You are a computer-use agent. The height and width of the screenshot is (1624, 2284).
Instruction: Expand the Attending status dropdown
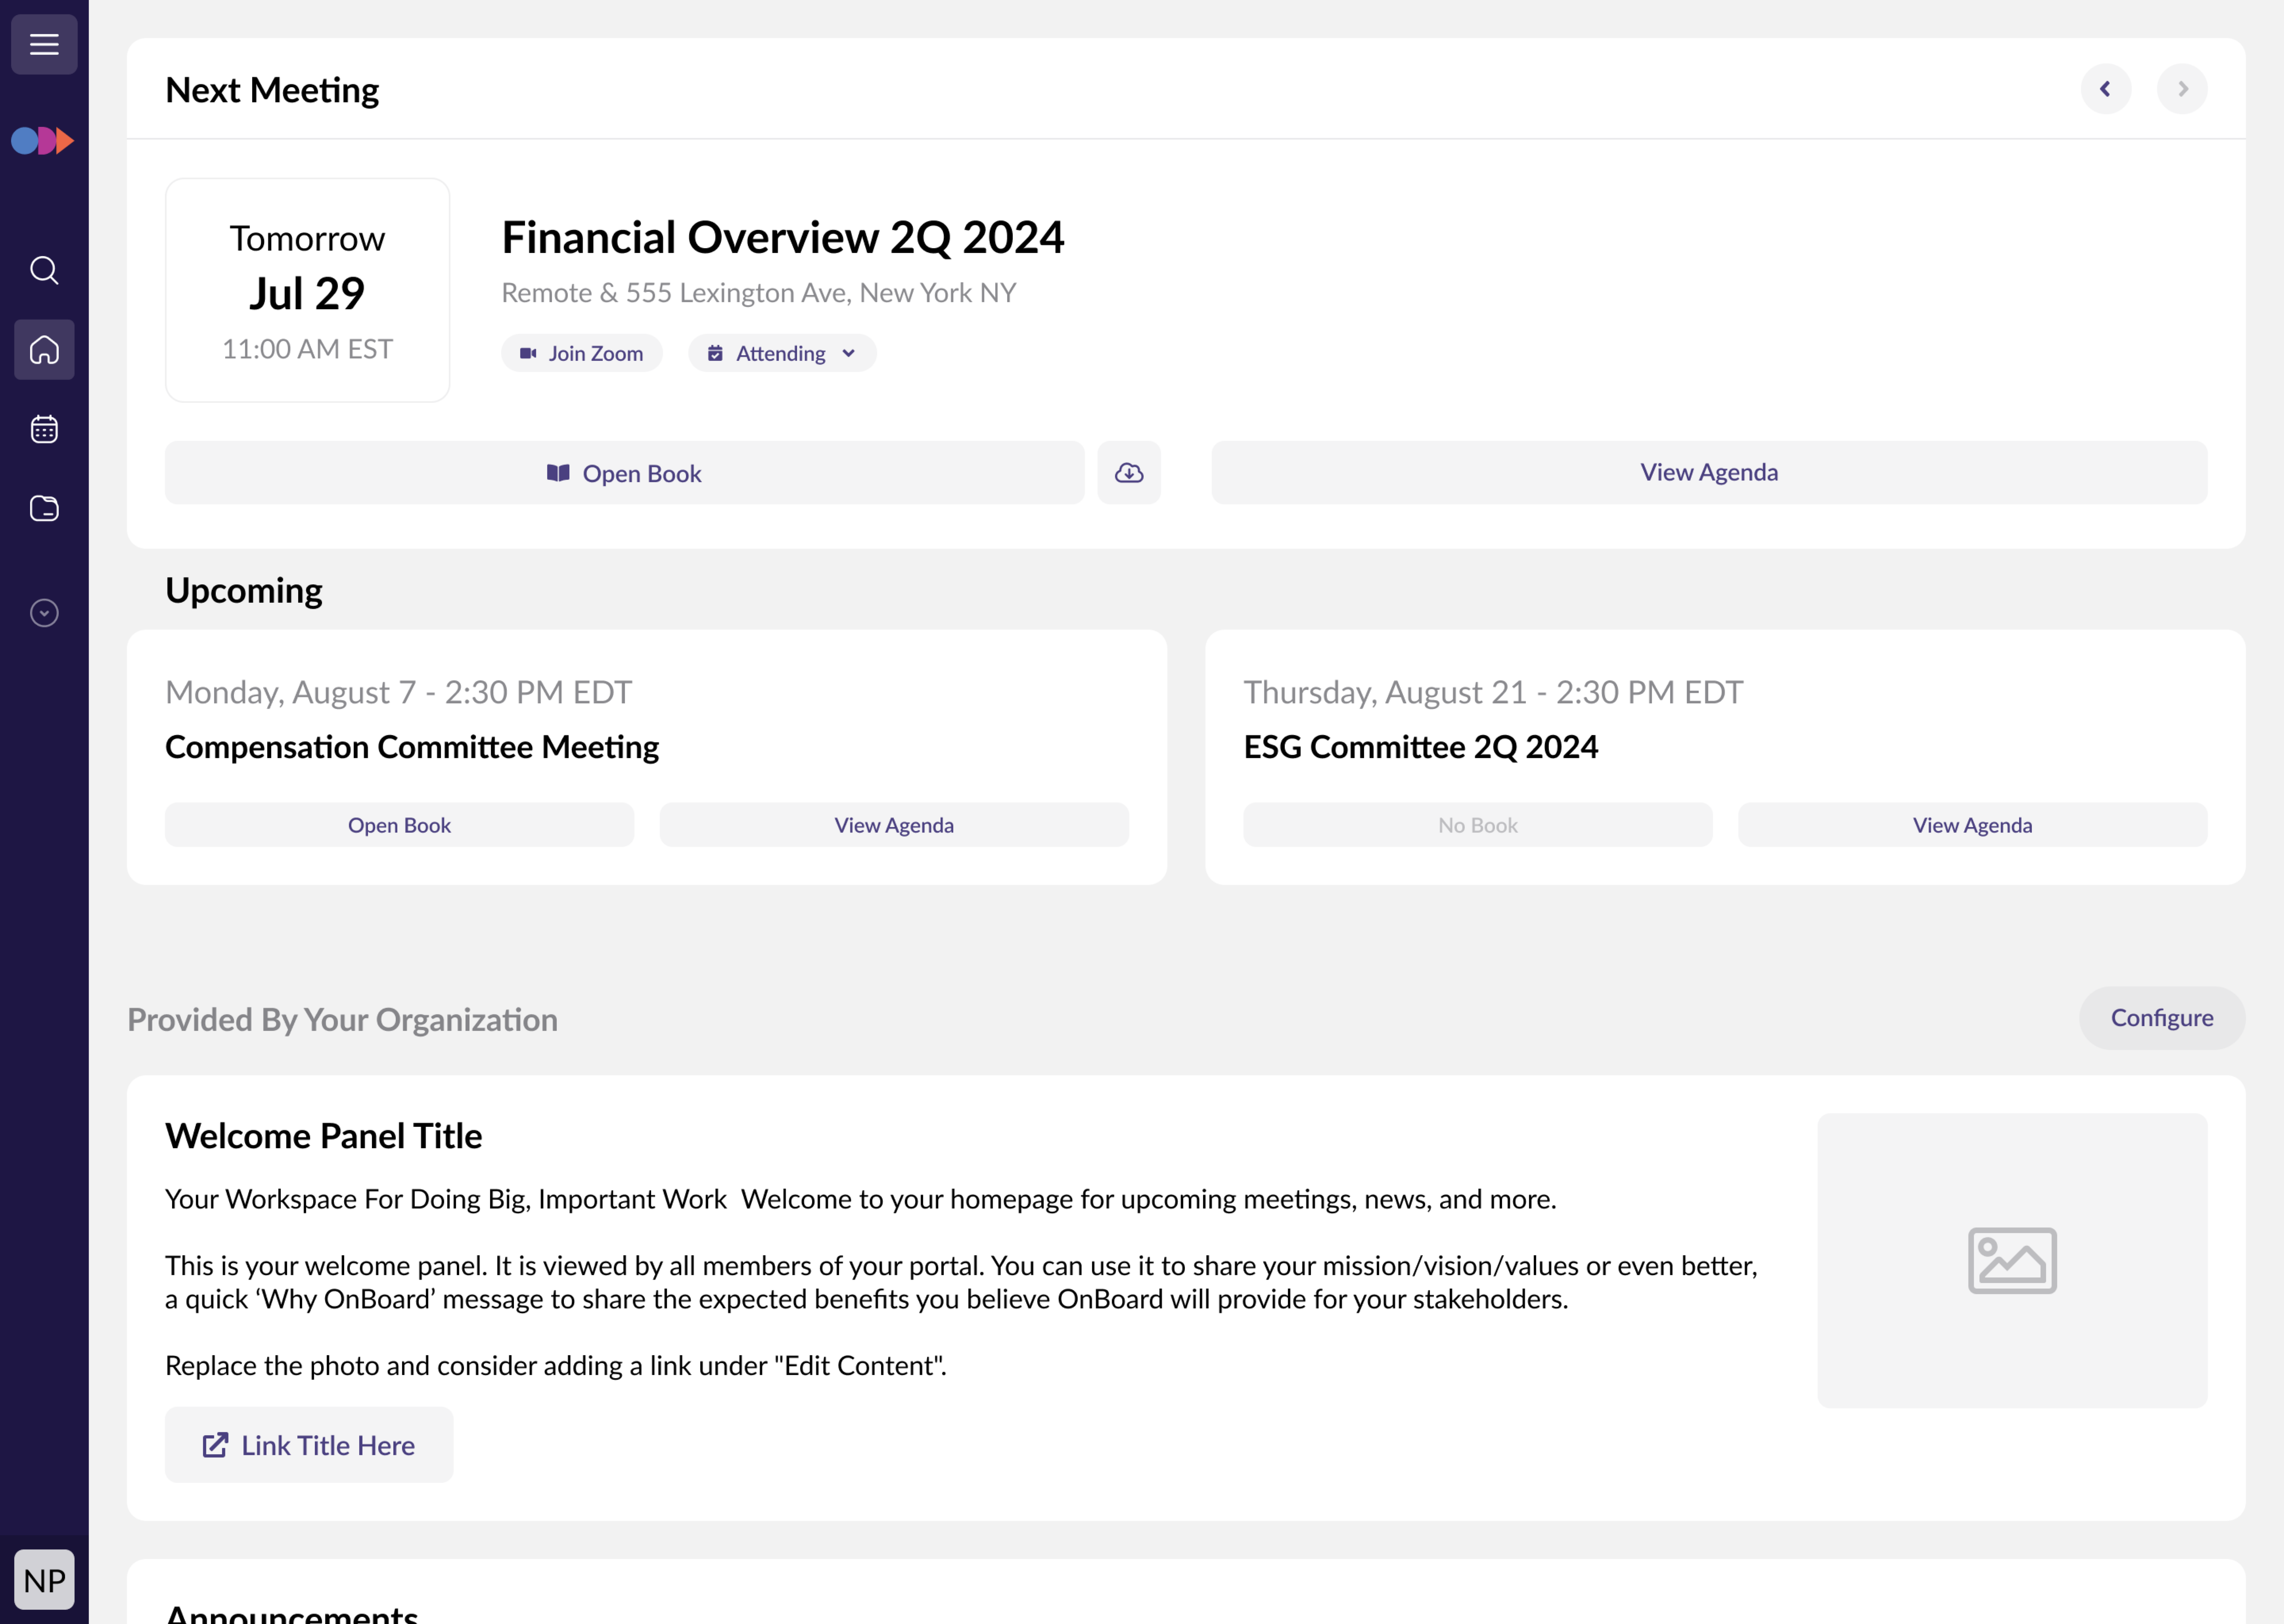[x=782, y=353]
